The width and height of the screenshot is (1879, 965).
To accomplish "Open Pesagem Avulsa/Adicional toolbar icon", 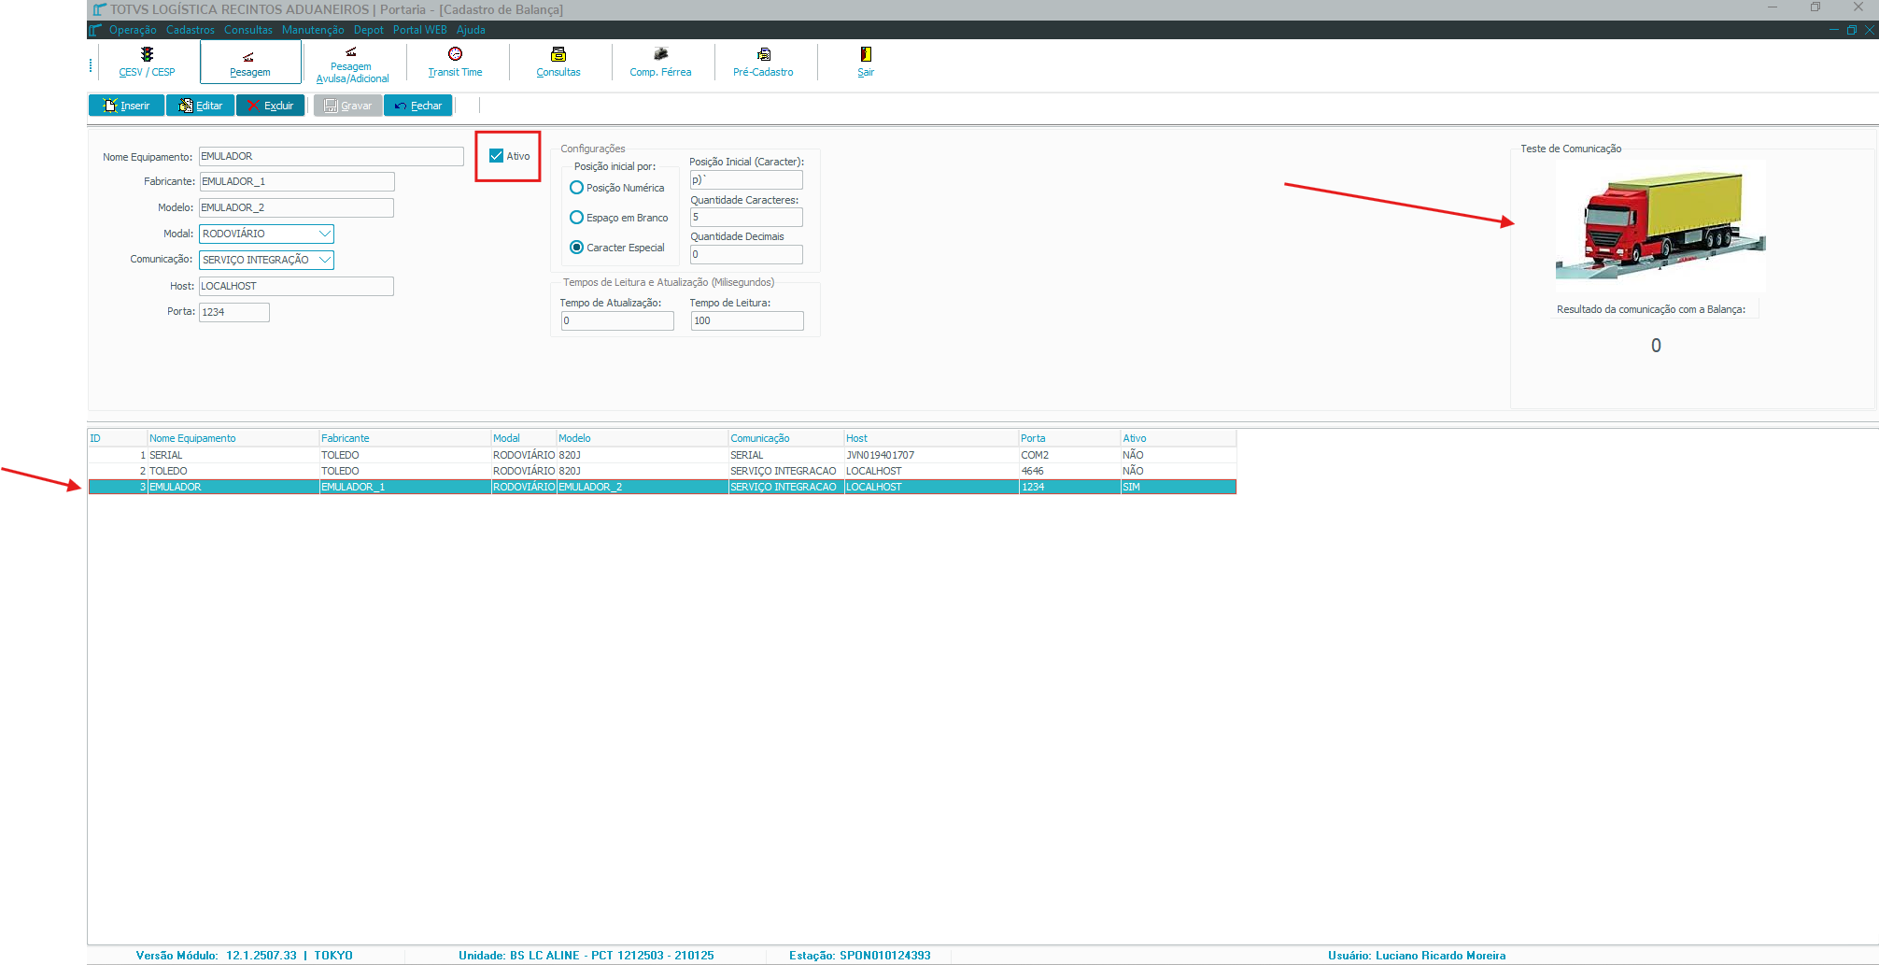I will pyautogui.click(x=351, y=51).
